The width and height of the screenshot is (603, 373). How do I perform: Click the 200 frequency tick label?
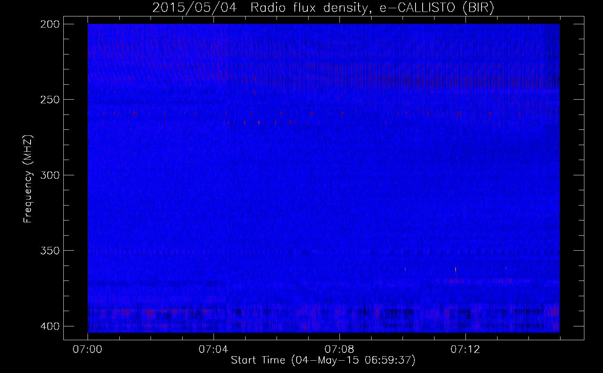pos(50,24)
